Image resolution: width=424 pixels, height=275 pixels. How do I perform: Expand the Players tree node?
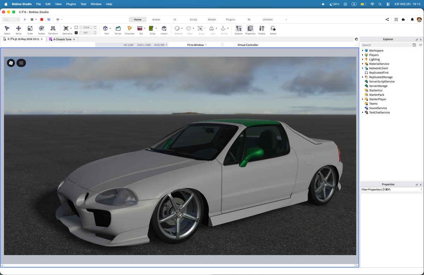point(363,55)
